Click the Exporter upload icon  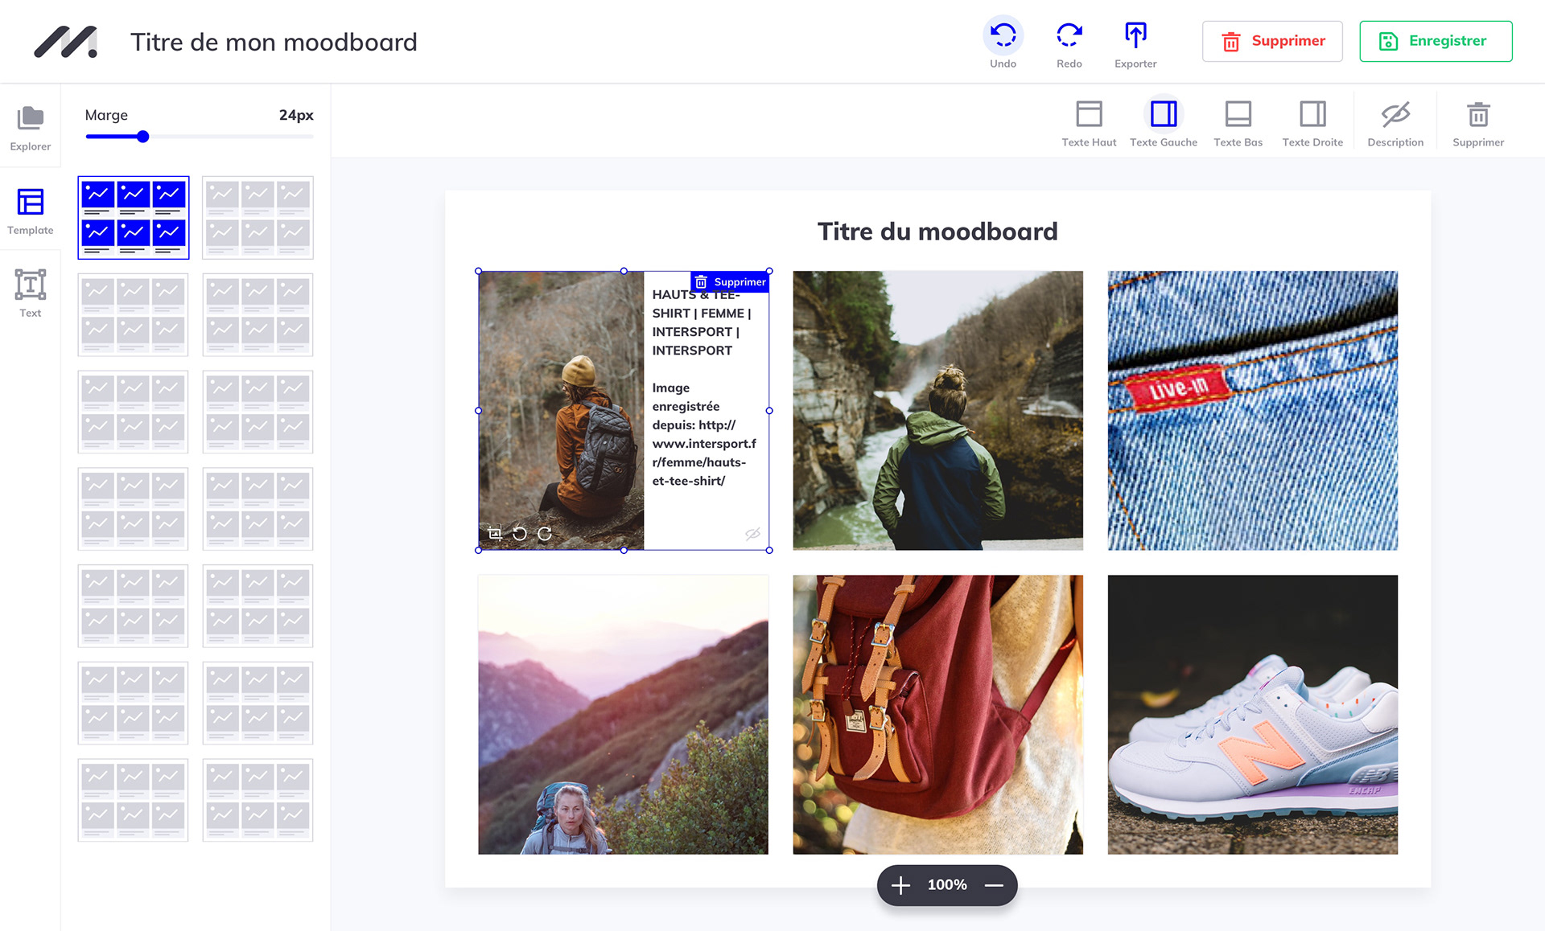click(1135, 35)
